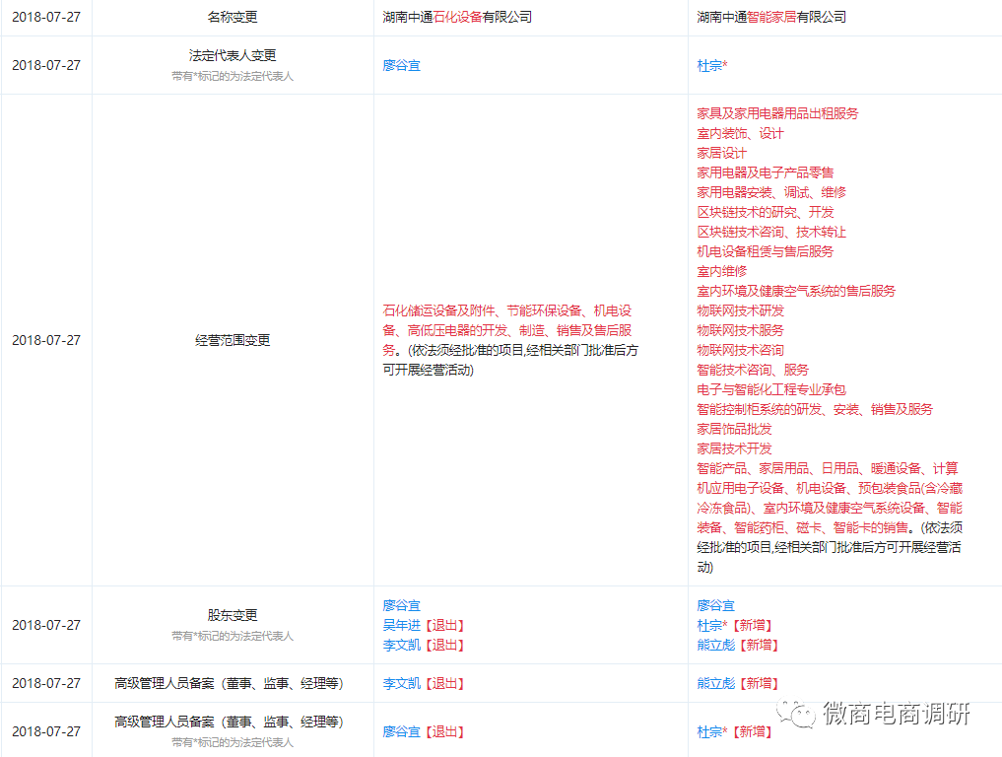Click scope line 物联网技术咨询
1002x757 pixels.
click(740, 350)
